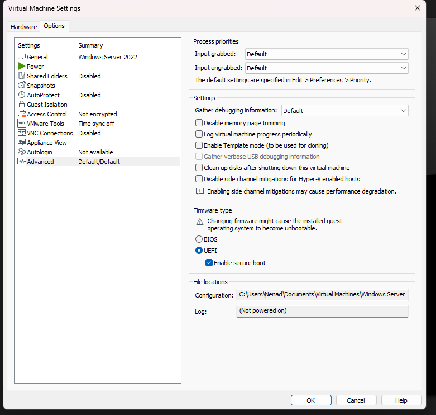This screenshot has width=436, height=415.
Task: Close the Virtual Machine Settings window
Action: [x=418, y=8]
